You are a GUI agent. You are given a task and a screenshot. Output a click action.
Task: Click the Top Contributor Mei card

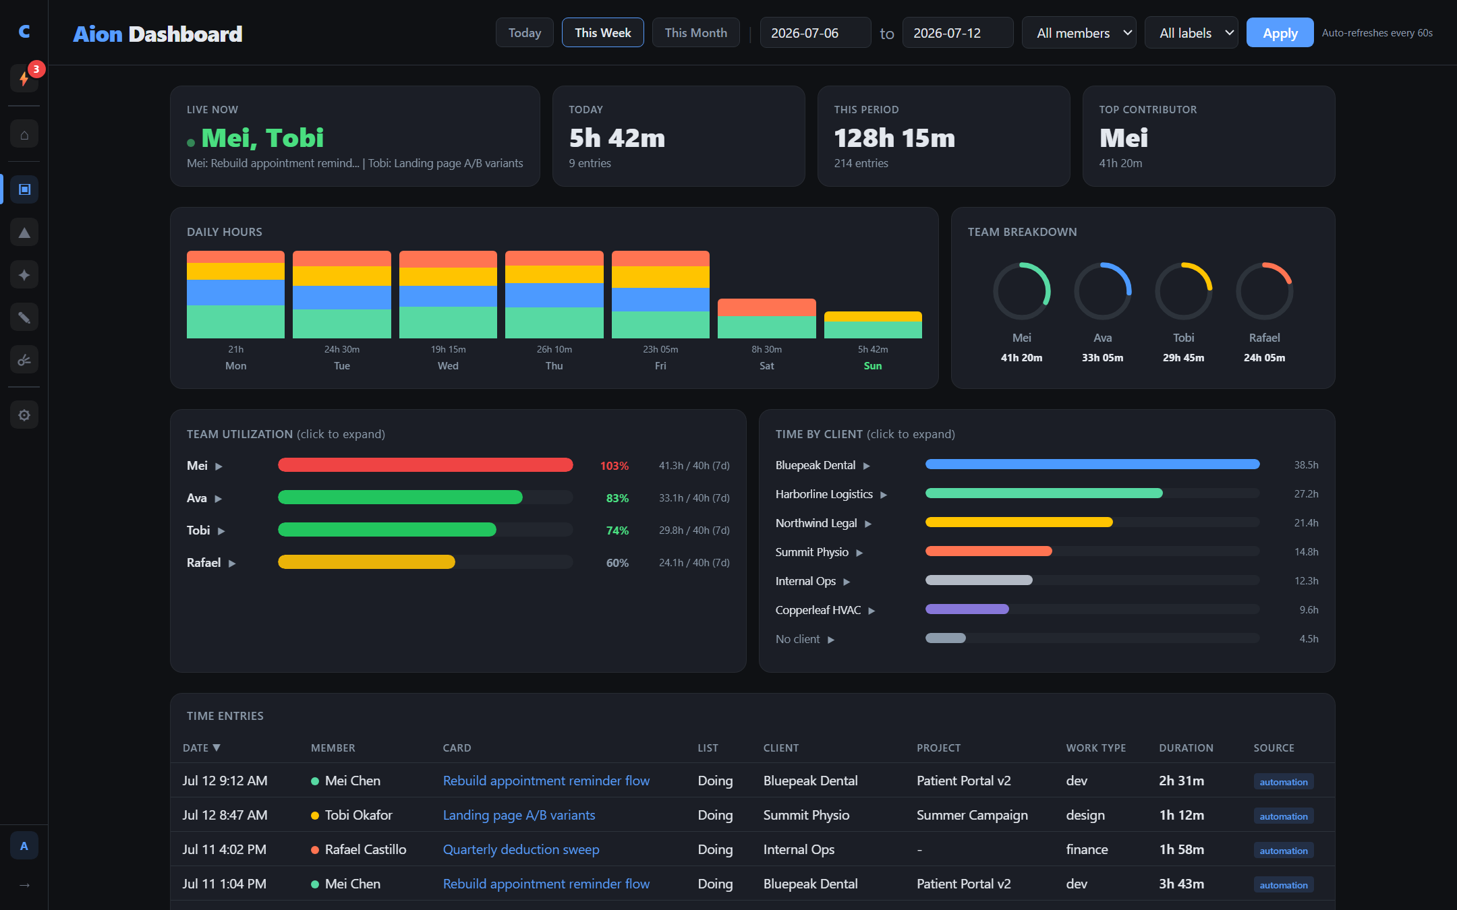click(1209, 136)
